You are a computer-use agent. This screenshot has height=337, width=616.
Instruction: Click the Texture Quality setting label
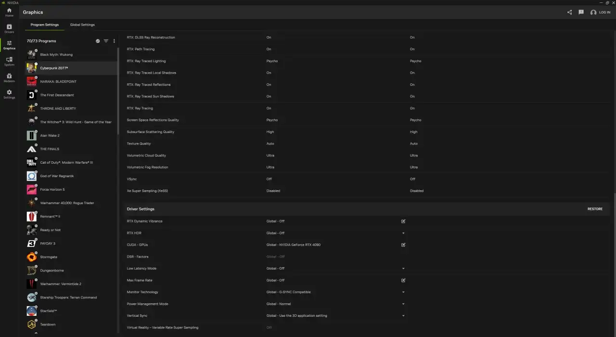point(139,143)
